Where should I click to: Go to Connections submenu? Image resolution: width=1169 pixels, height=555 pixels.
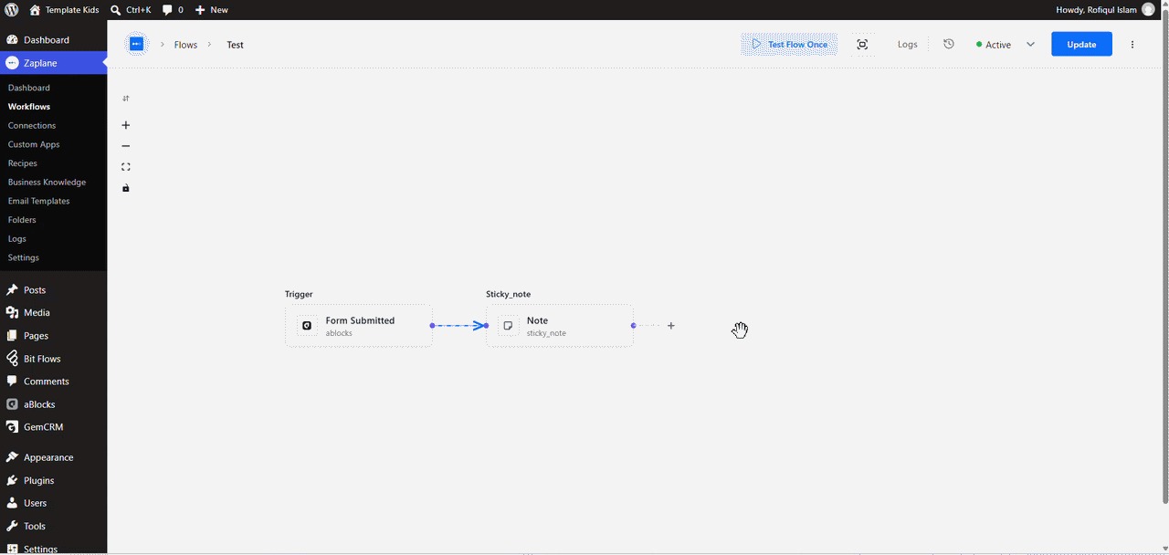(32, 126)
